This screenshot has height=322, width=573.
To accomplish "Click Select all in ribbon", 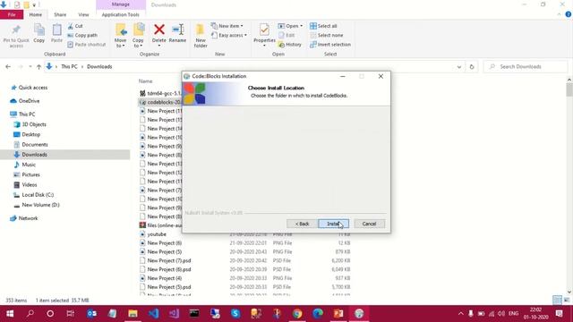I will 323,26.
